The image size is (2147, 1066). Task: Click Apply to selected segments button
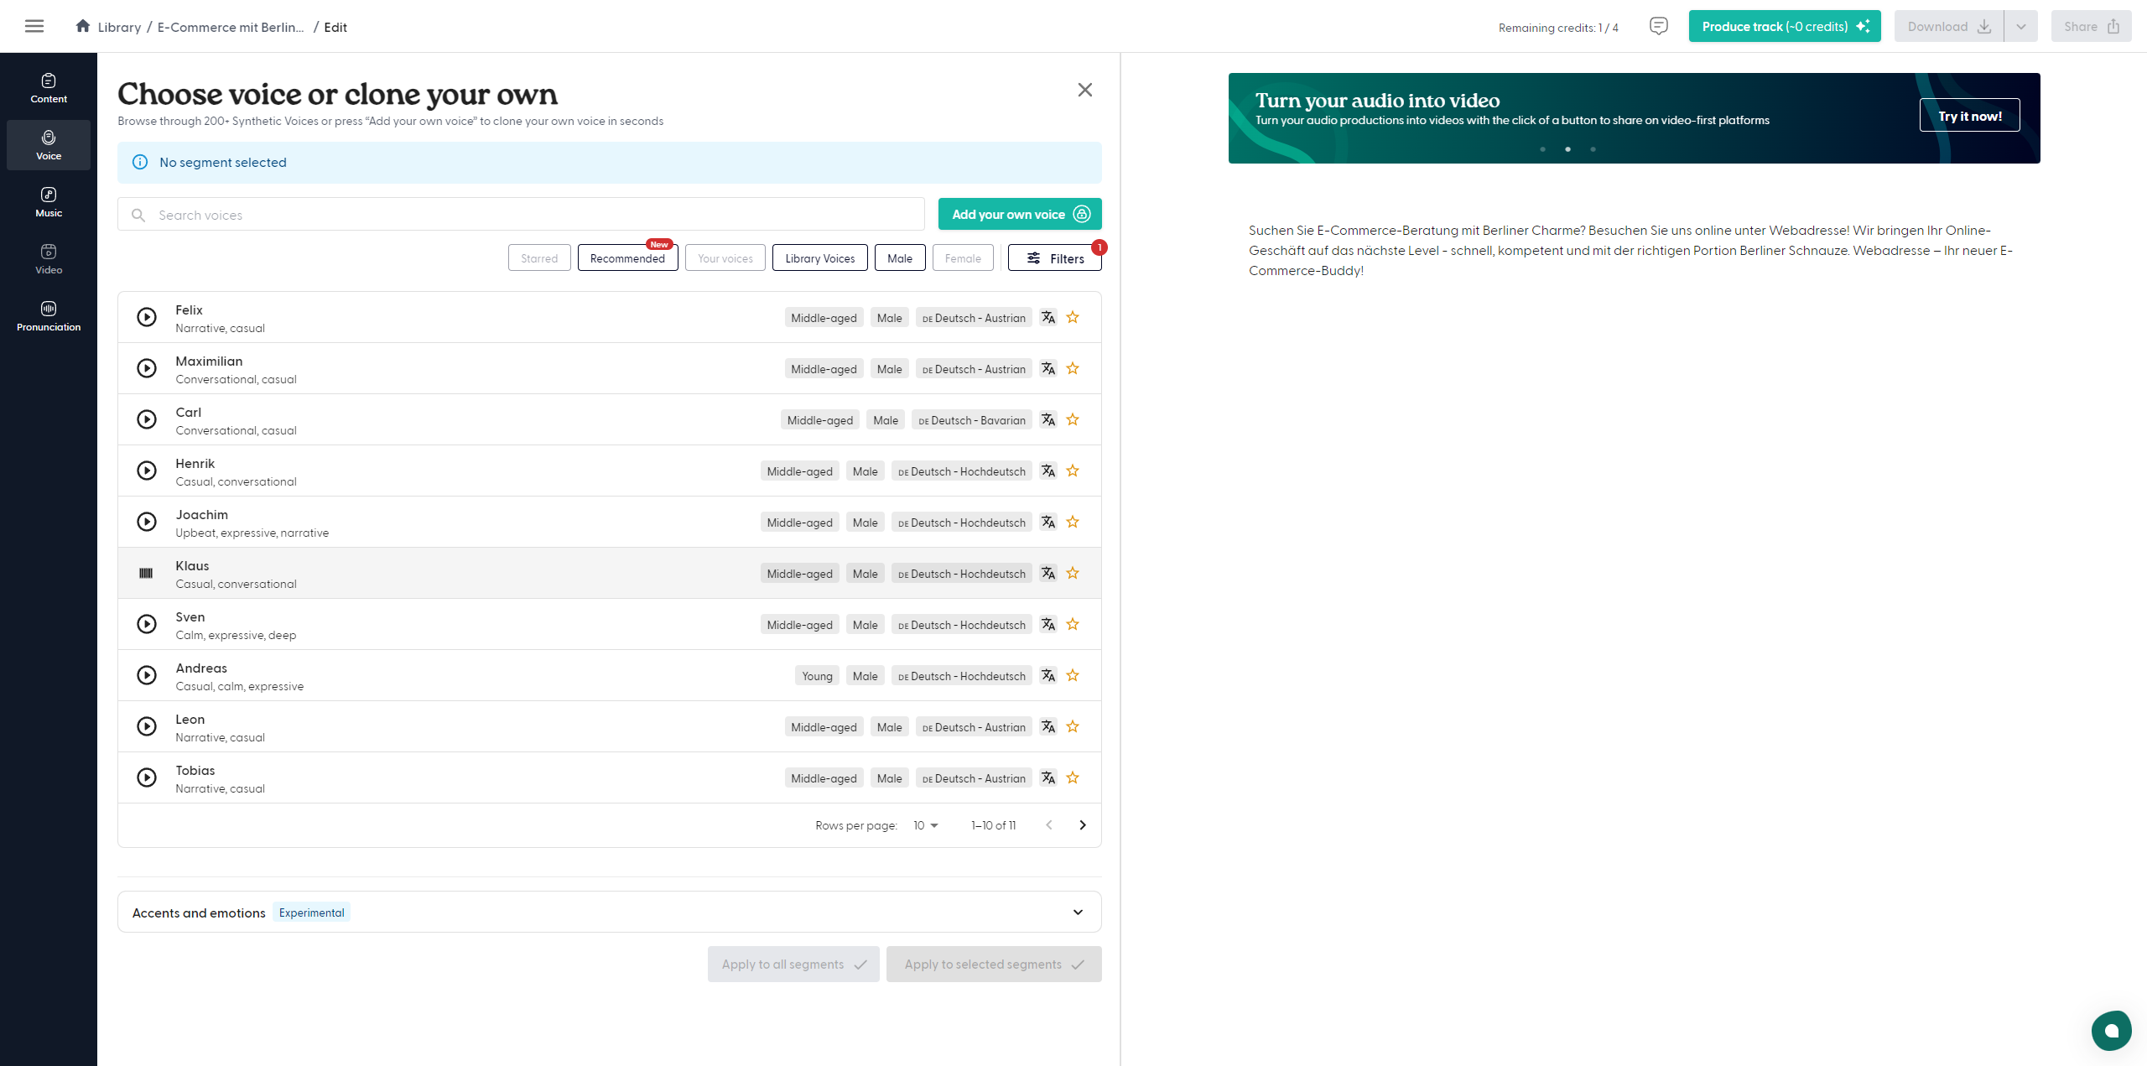(994, 965)
